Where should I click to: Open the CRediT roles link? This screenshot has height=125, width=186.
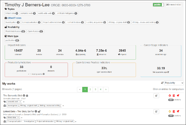[x=14, y=18]
